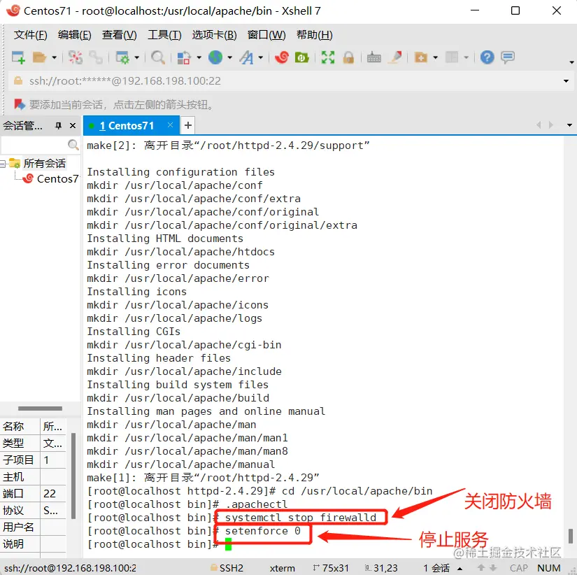Expand the Font dropdown arrow
Image resolution: width=577 pixels, height=575 pixels.
(x=261, y=57)
